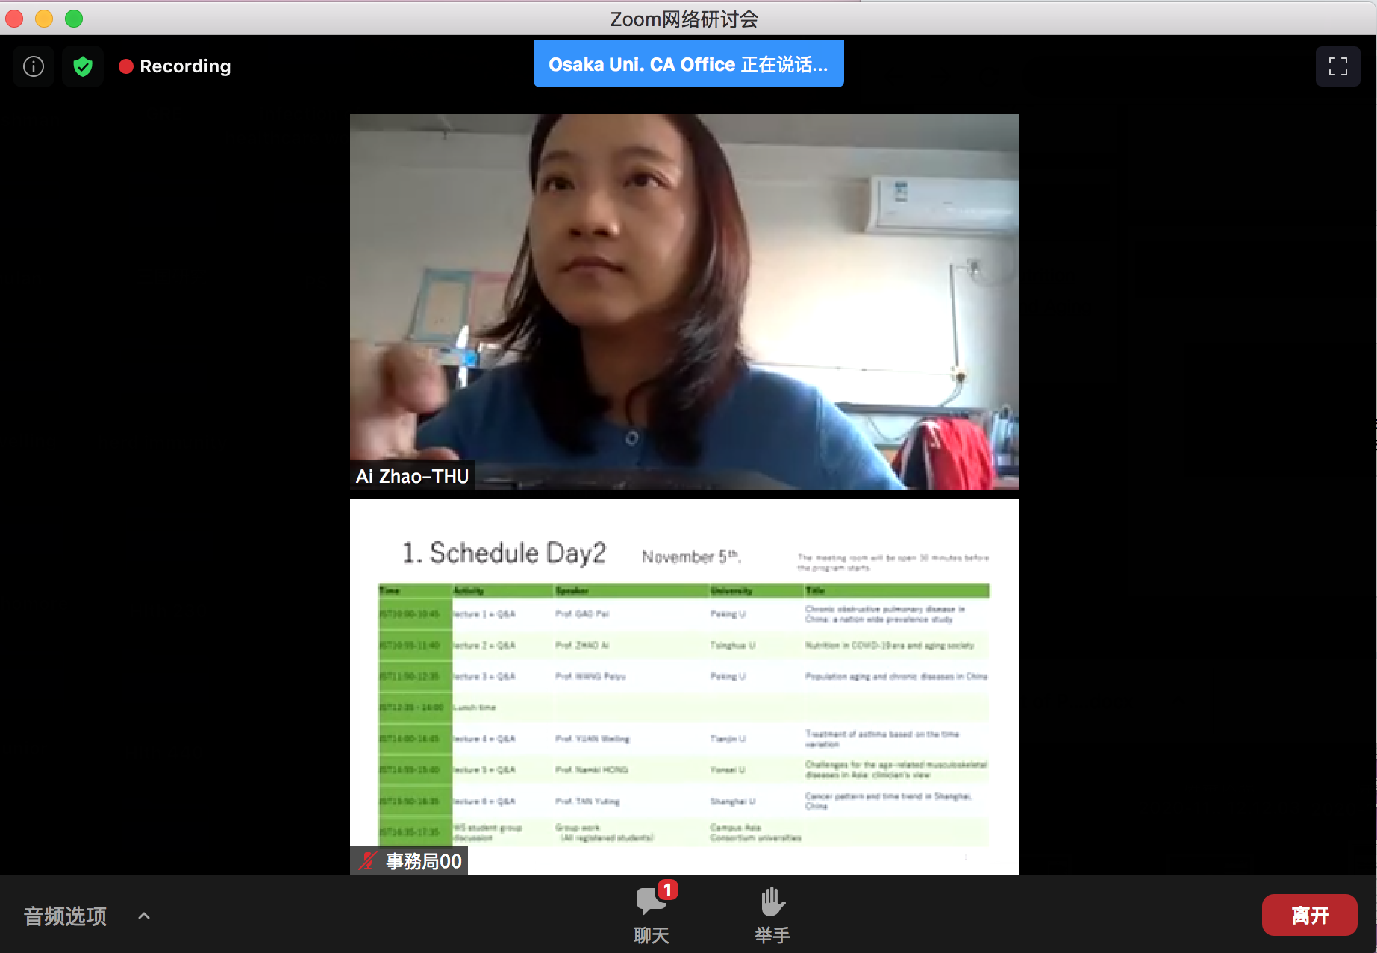Click the Osaka Uni. CA Office speaking banner
Screen dimensions: 1377x953
point(688,64)
